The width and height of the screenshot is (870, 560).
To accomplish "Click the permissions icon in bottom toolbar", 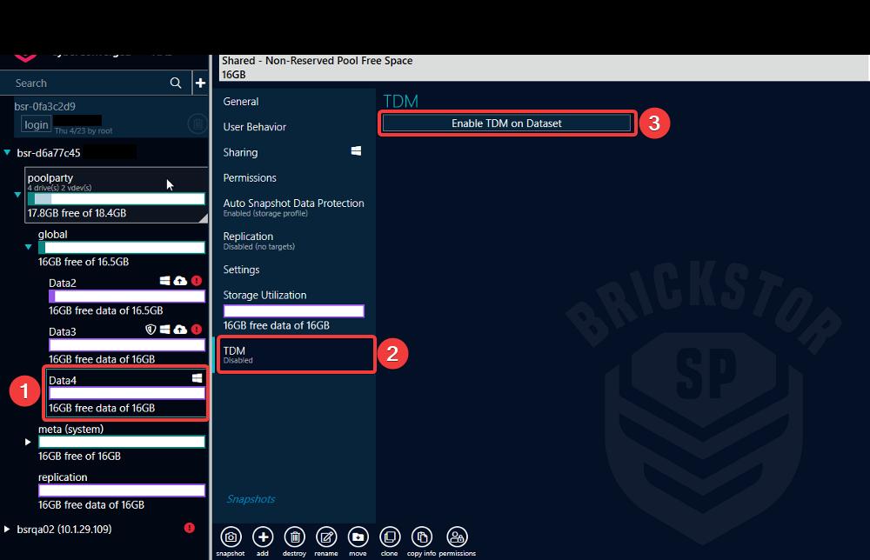I will pos(455,537).
